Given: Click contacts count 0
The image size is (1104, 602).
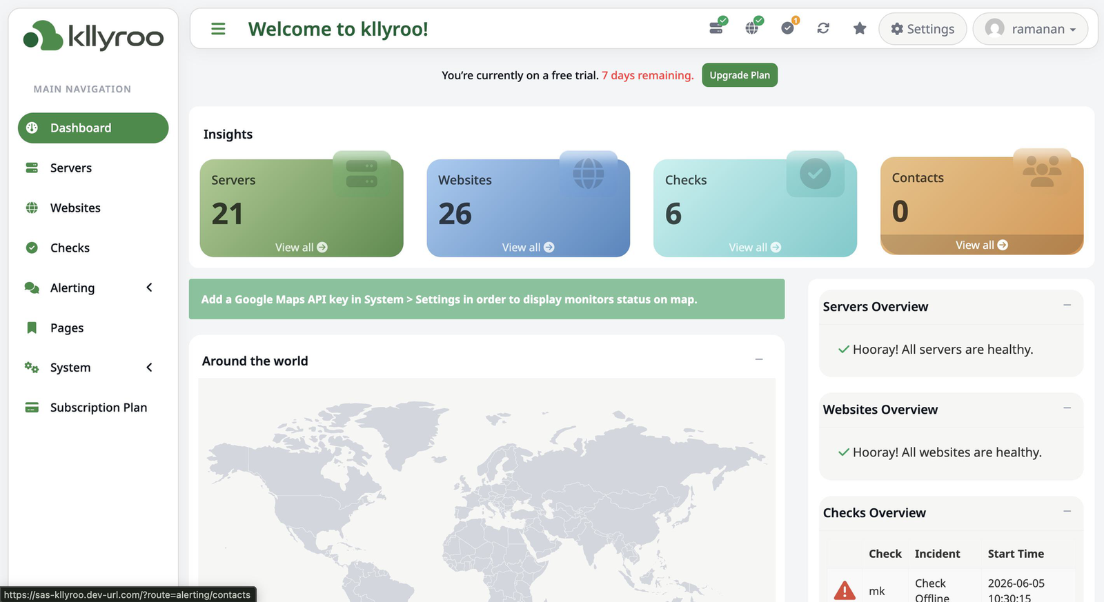Looking at the screenshot, I should click(900, 211).
